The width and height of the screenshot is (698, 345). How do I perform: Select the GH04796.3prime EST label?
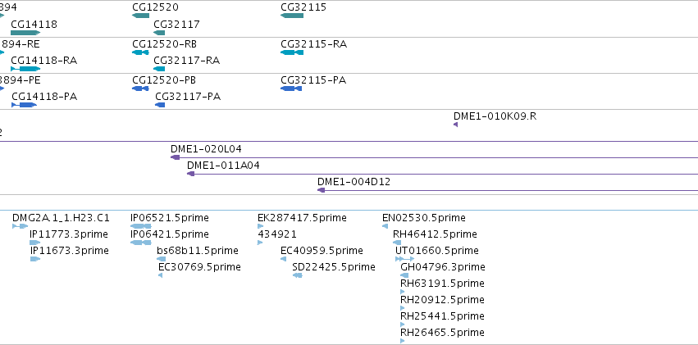(x=442, y=267)
